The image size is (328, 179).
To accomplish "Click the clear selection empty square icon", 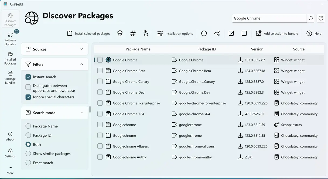I will click(244, 33).
